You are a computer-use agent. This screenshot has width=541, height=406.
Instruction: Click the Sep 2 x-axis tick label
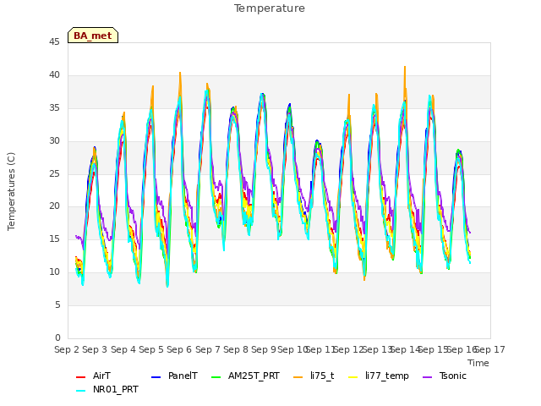point(66,349)
